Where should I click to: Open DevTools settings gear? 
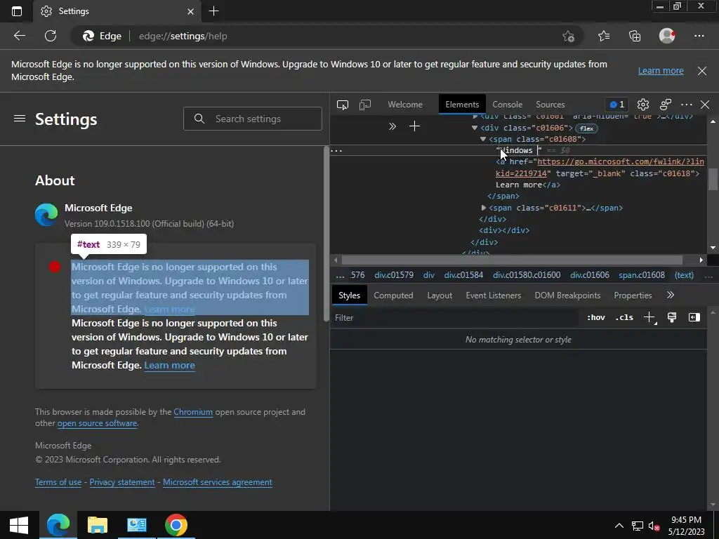(643, 105)
